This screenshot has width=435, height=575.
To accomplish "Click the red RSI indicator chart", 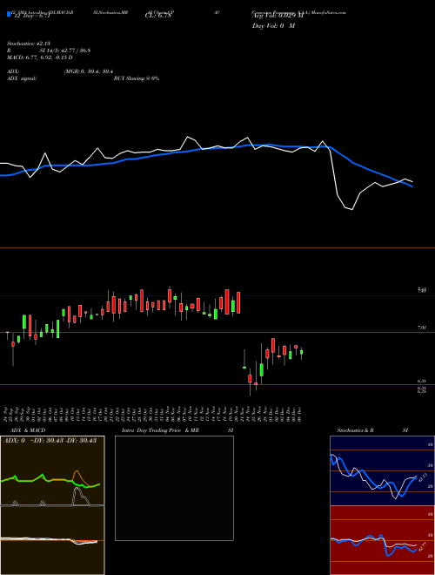I will [382, 540].
